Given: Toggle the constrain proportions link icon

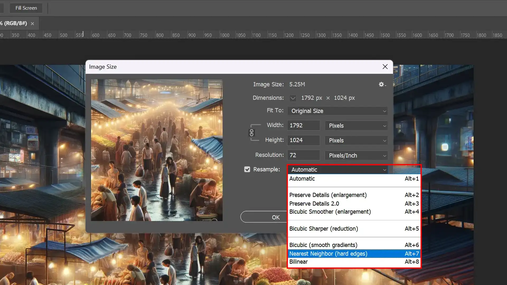Looking at the screenshot, I should point(251,133).
